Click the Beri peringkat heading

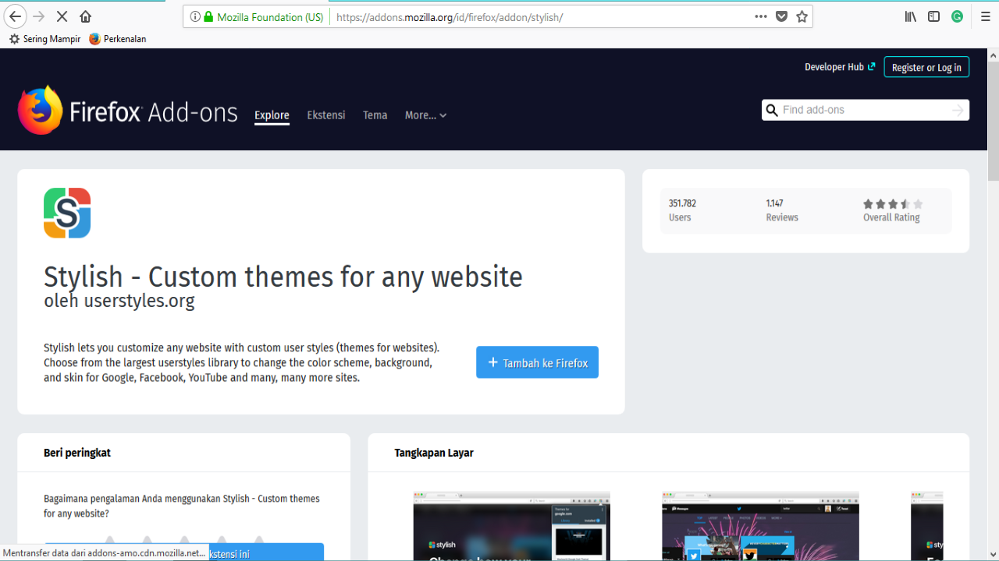coord(77,453)
